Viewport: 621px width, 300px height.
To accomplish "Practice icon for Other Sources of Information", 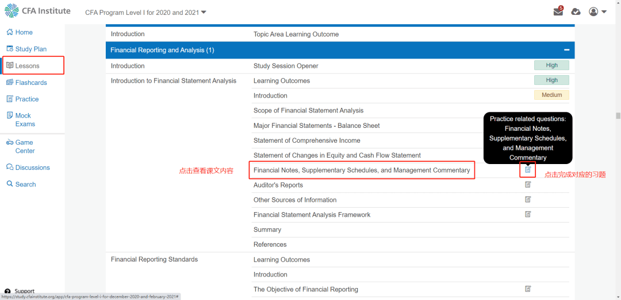I will 527,199.
